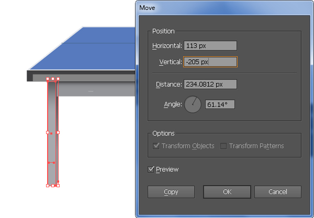Click the Horizontal position input field
314x218 pixels.
[x=210, y=46]
